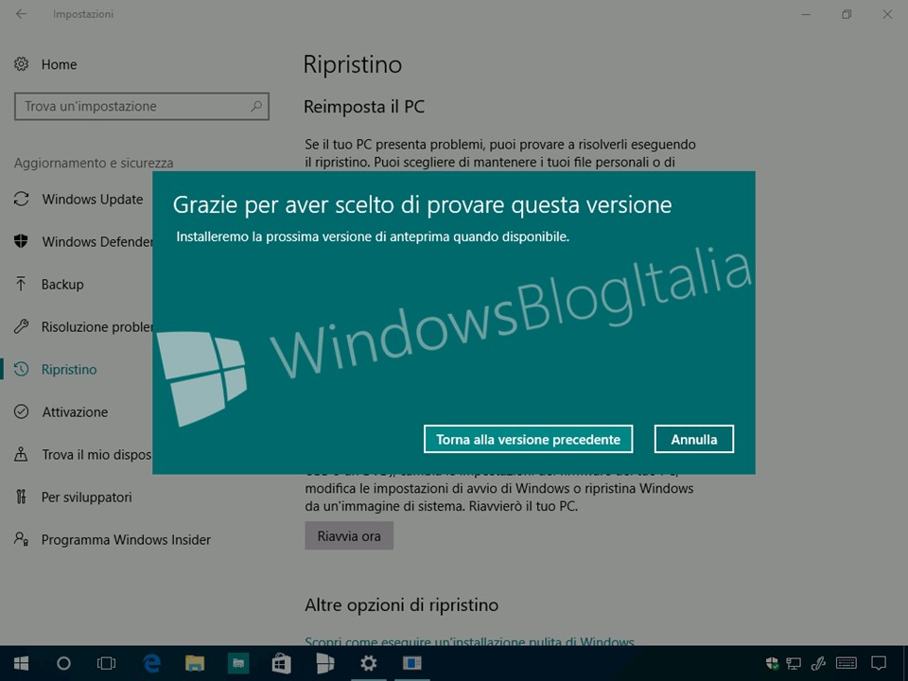This screenshot has width=908, height=681.
Task: Click the search magnifier icon
Action: click(256, 106)
